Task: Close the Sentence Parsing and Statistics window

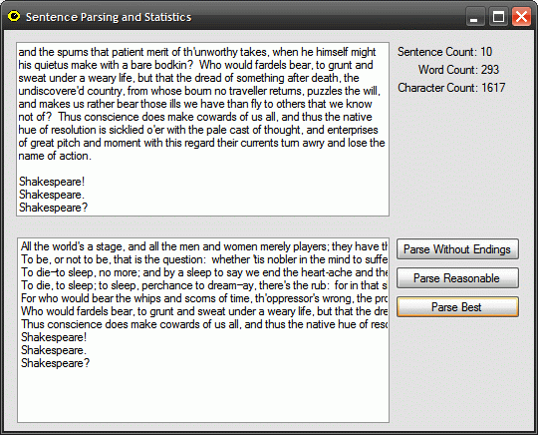Action: point(521,17)
